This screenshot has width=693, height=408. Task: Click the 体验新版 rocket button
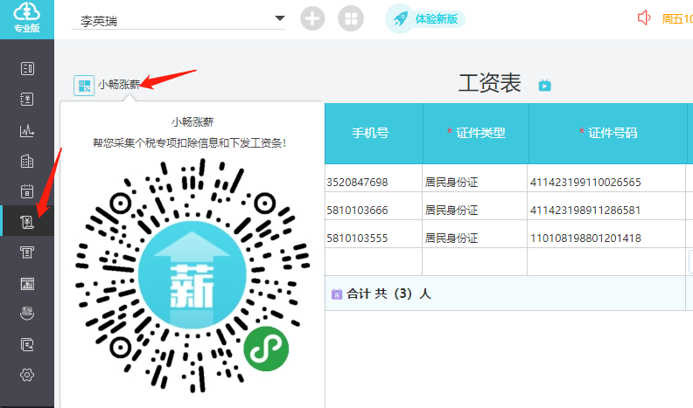[424, 19]
